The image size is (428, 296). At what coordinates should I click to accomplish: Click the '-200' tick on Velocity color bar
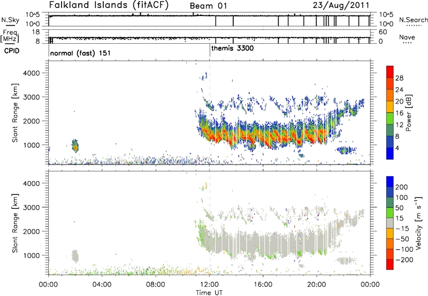pyautogui.click(x=404, y=260)
